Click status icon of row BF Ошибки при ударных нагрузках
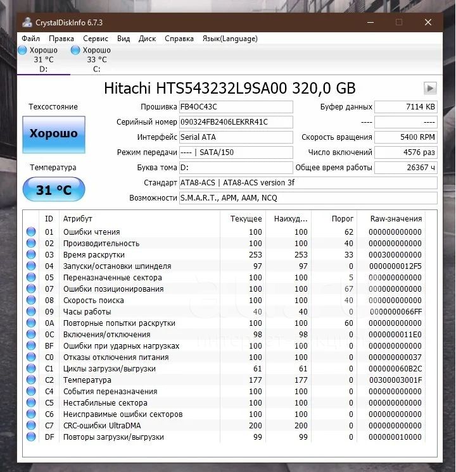456x472 pixels. tap(31, 345)
